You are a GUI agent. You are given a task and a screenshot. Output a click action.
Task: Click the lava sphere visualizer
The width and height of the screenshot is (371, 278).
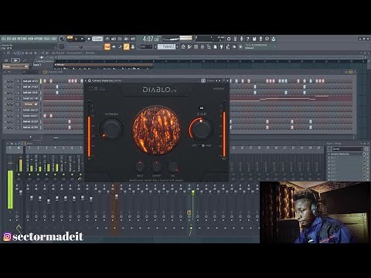point(156,130)
